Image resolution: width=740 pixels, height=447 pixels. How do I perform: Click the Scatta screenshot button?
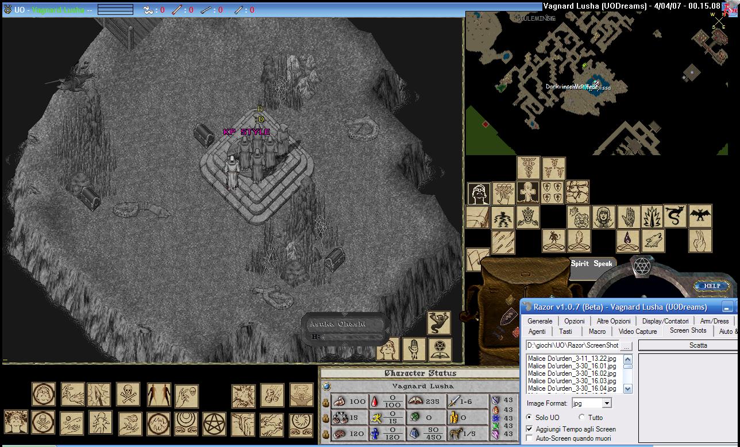coord(688,345)
